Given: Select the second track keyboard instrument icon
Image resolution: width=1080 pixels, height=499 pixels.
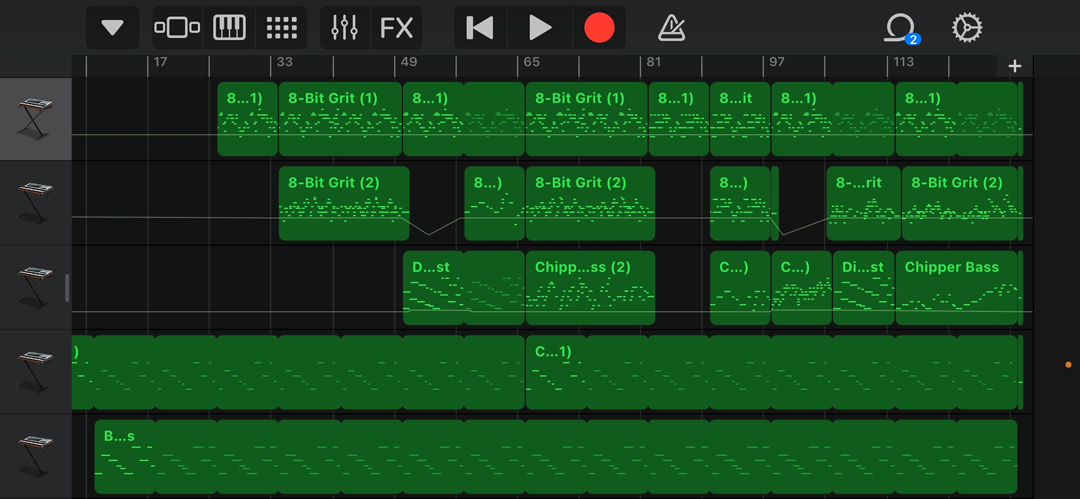Looking at the screenshot, I should [x=35, y=203].
